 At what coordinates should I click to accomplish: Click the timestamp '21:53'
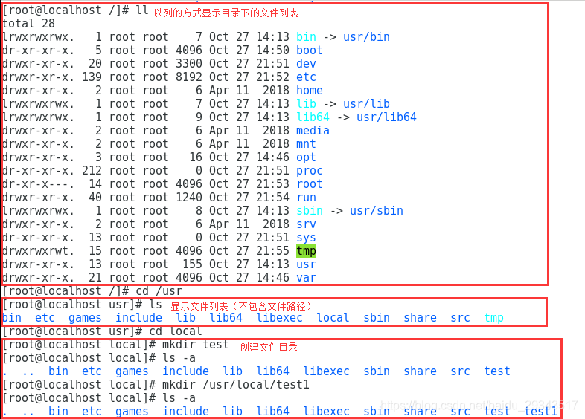pos(272,184)
